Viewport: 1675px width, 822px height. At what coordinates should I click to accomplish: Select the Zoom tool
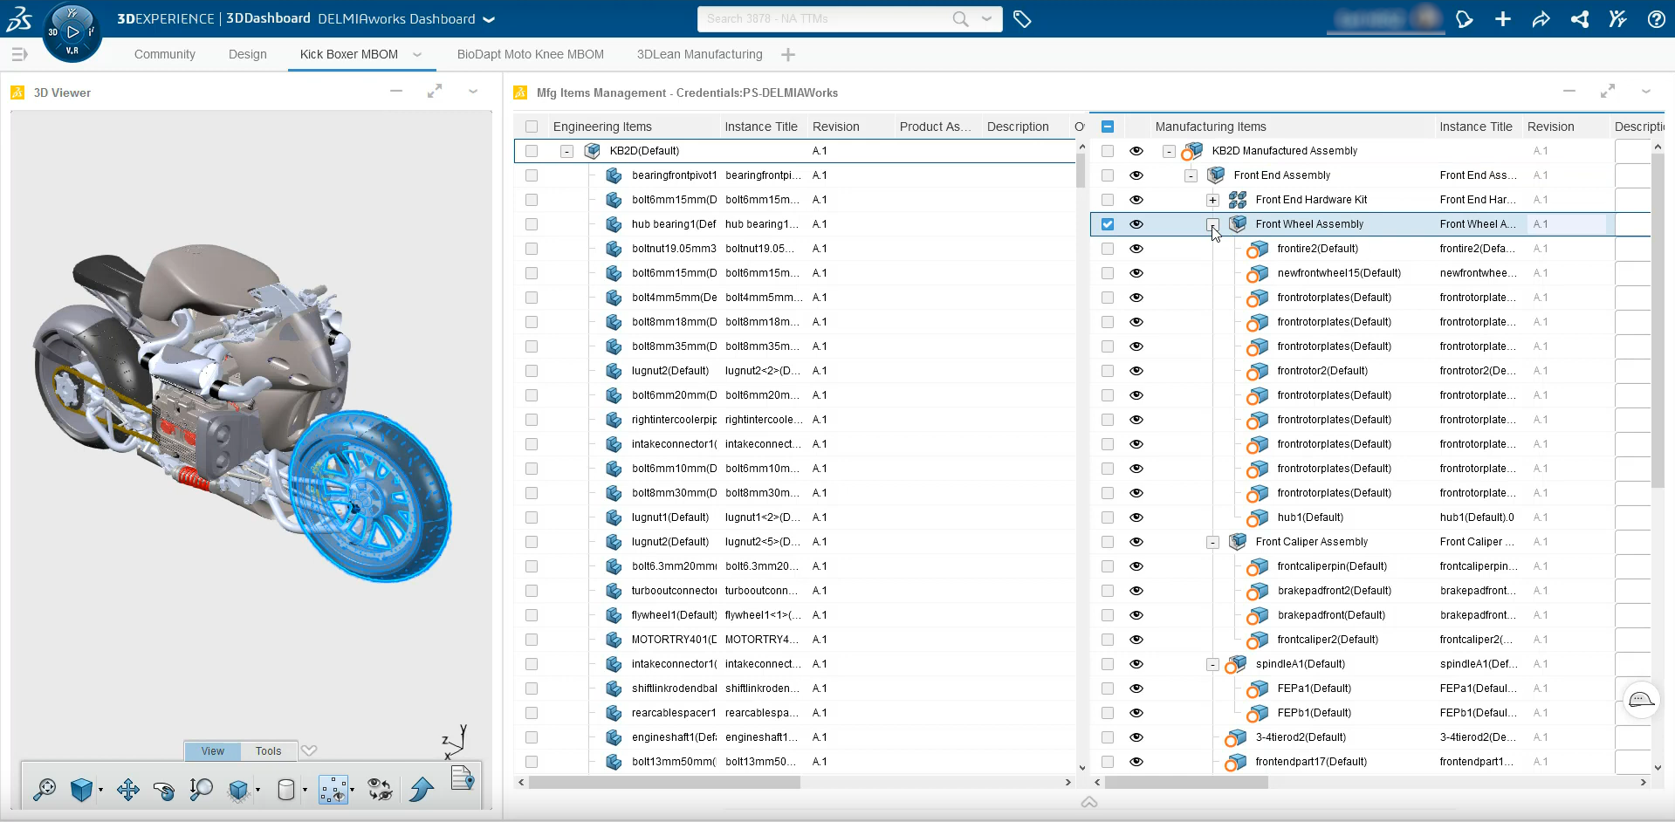click(x=201, y=790)
